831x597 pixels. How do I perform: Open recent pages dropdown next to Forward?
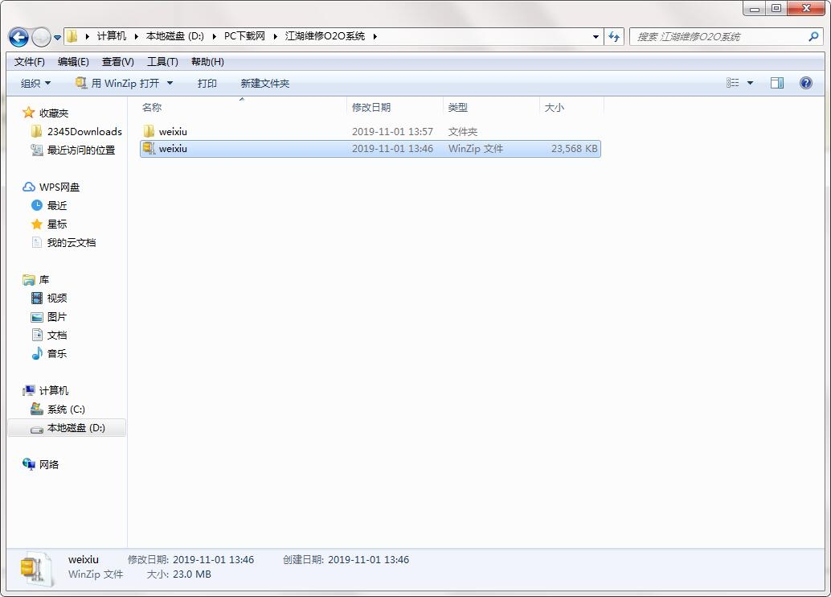coord(57,38)
